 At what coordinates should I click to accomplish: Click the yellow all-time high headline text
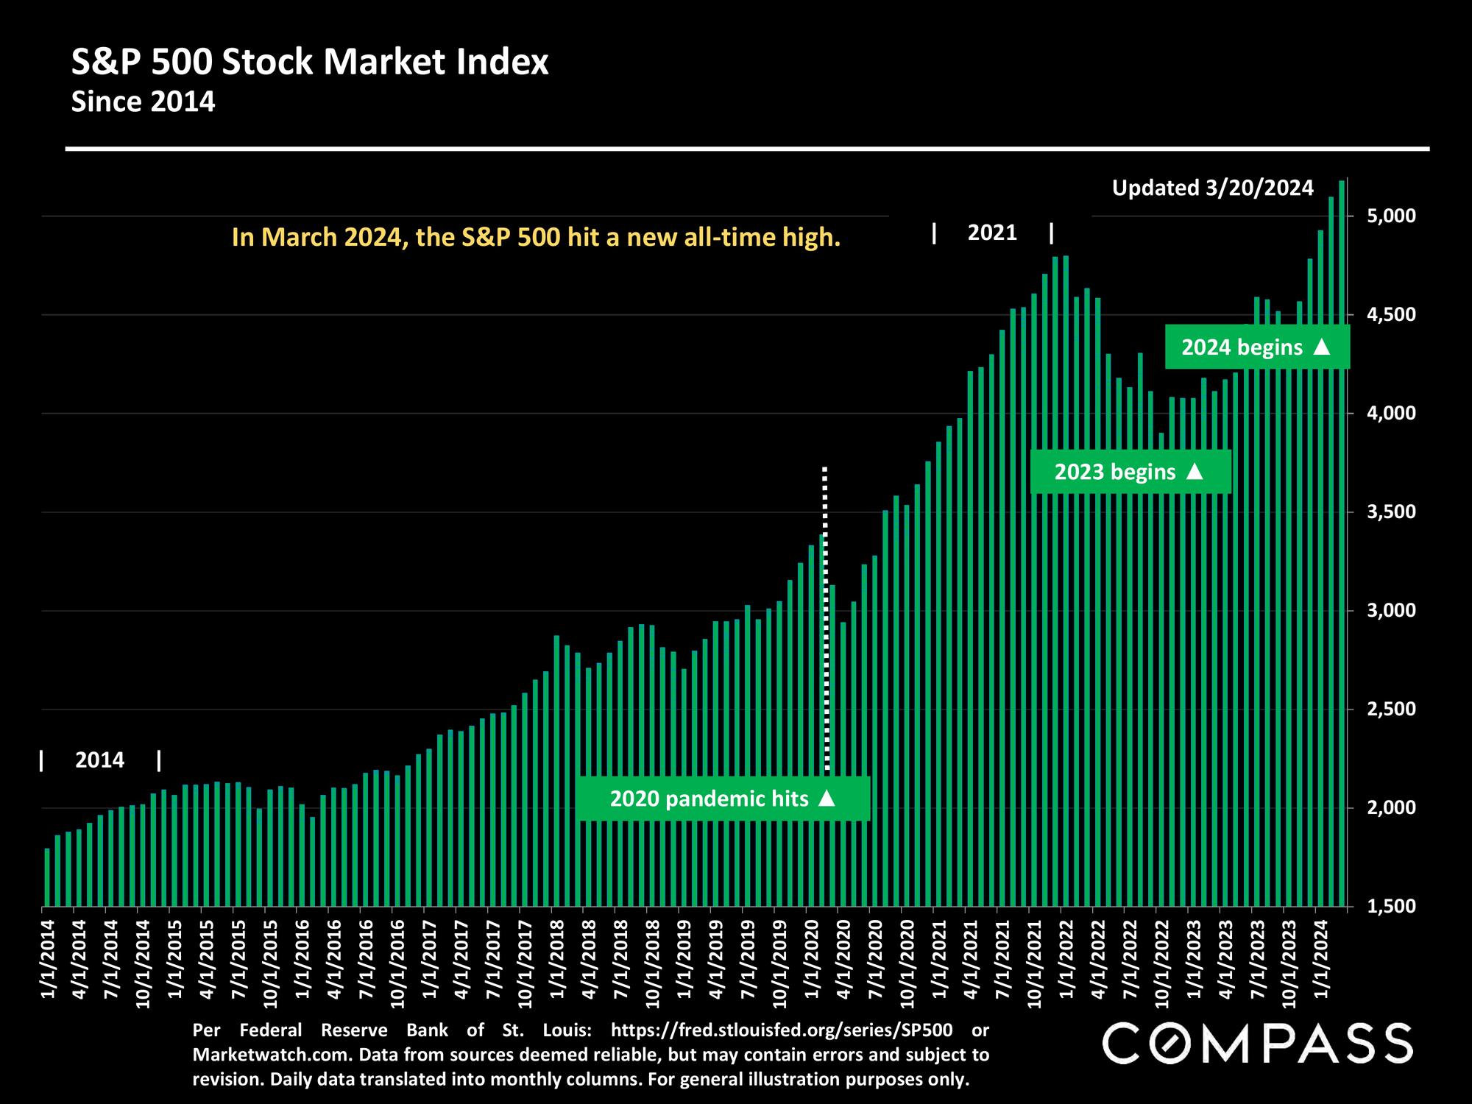point(536,237)
